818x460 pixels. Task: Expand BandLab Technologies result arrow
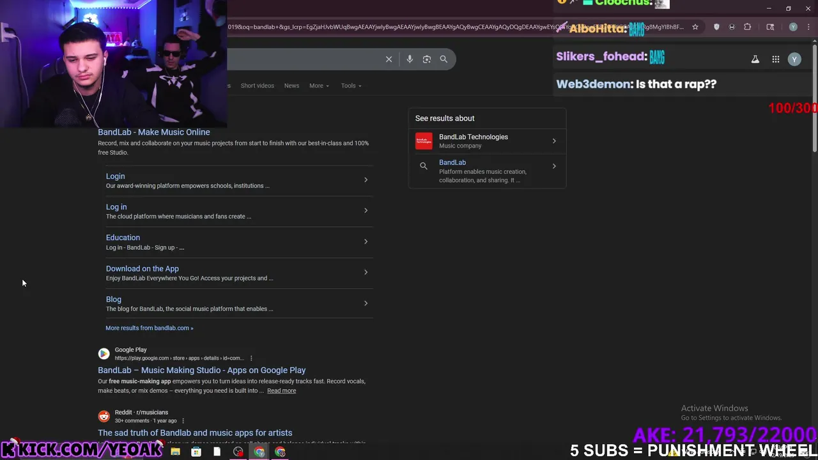tap(554, 141)
